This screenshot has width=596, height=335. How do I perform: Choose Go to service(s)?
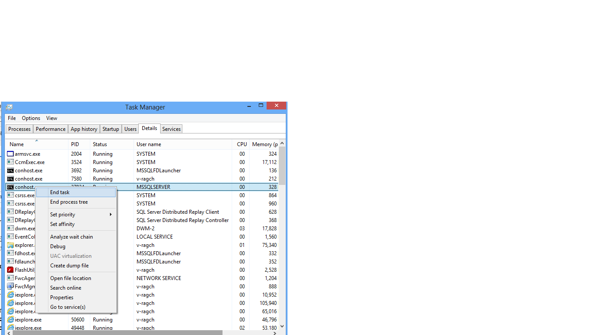click(x=76, y=307)
